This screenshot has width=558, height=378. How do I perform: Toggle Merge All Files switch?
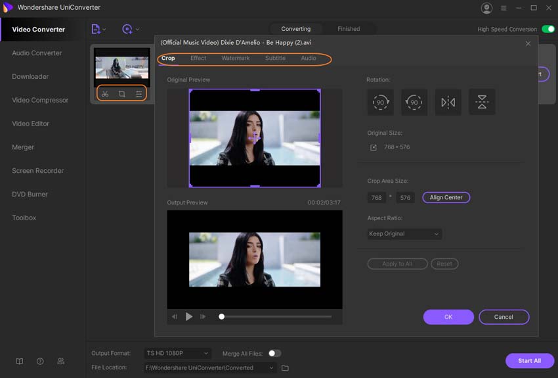coord(274,353)
